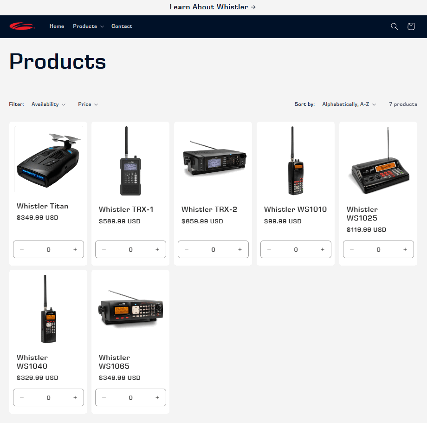The image size is (427, 423).
Task: Open the Whistler WS1010 product title
Action: point(295,209)
